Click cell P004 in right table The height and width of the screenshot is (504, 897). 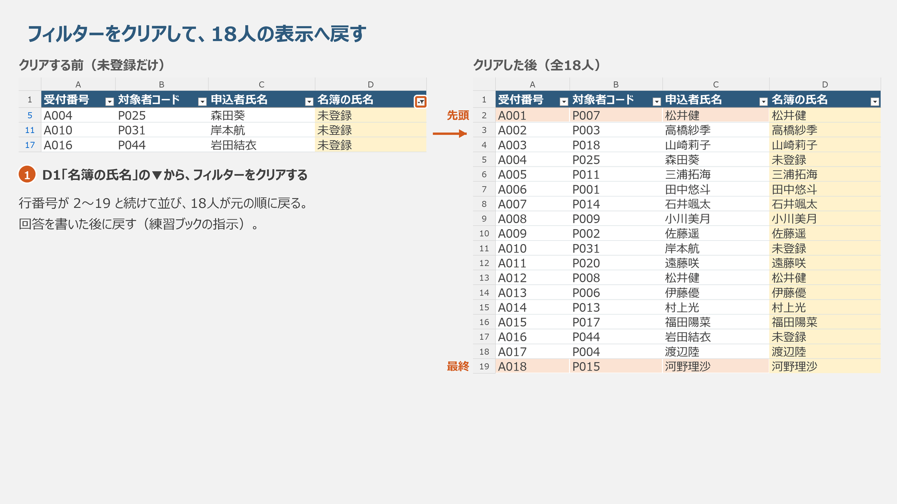(x=616, y=352)
